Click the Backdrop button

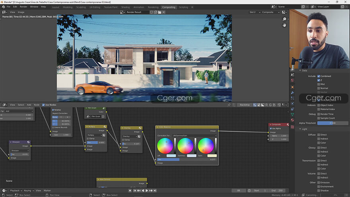[x=245, y=105]
